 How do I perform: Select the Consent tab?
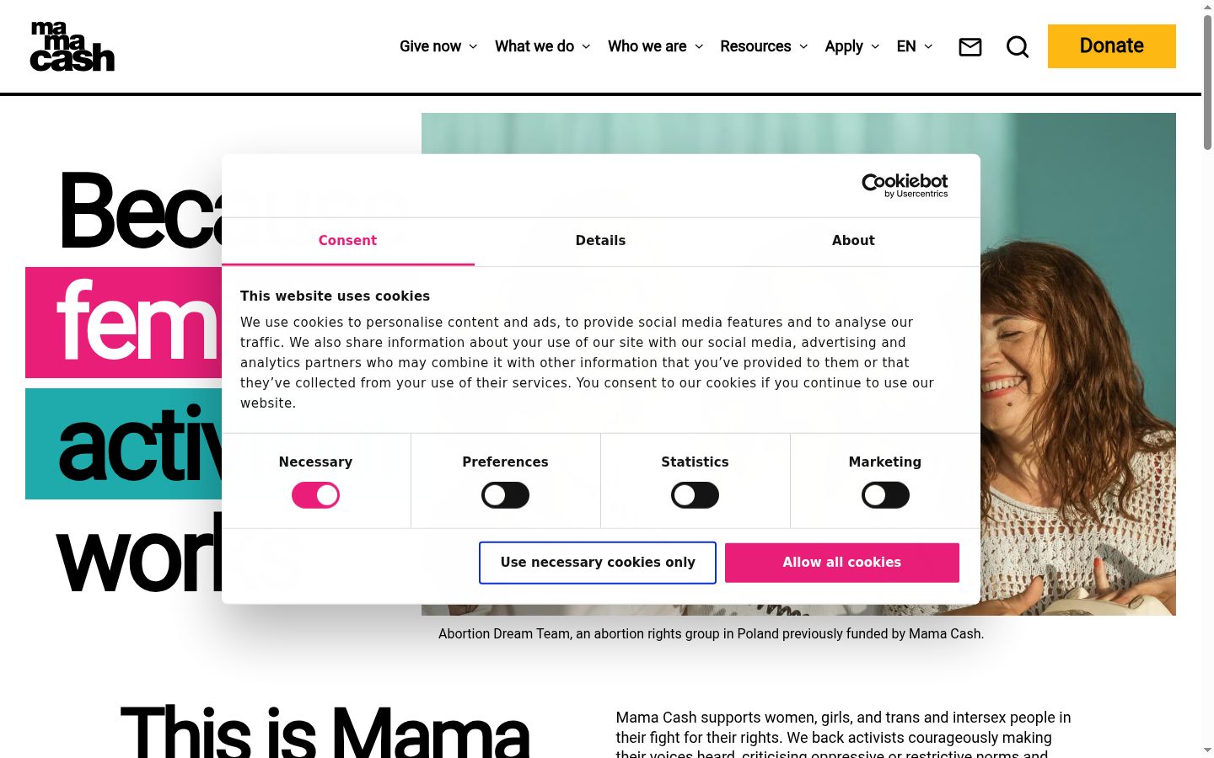tap(347, 241)
